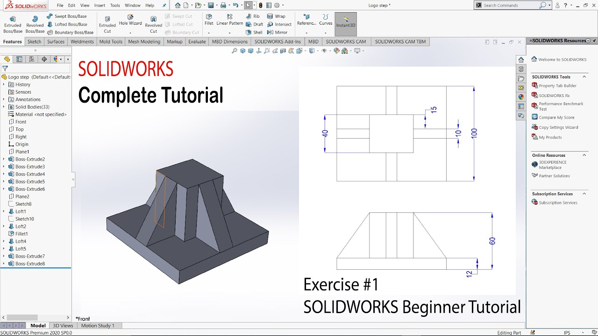
Task: Select the Revolved Boss/Base tool
Action: (x=35, y=24)
